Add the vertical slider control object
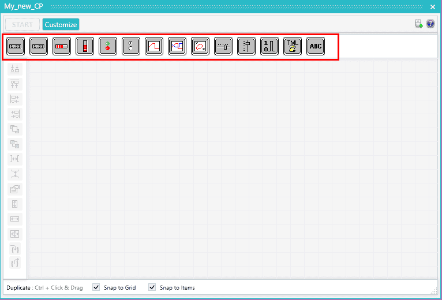This screenshot has height=300, width=442. coord(246,46)
